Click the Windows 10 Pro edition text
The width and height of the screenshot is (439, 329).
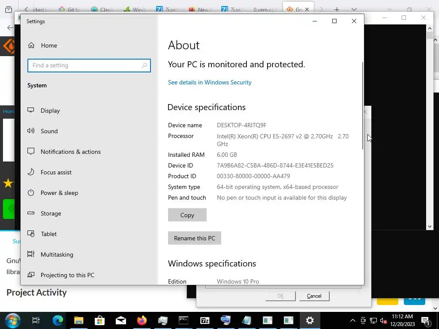238,281
